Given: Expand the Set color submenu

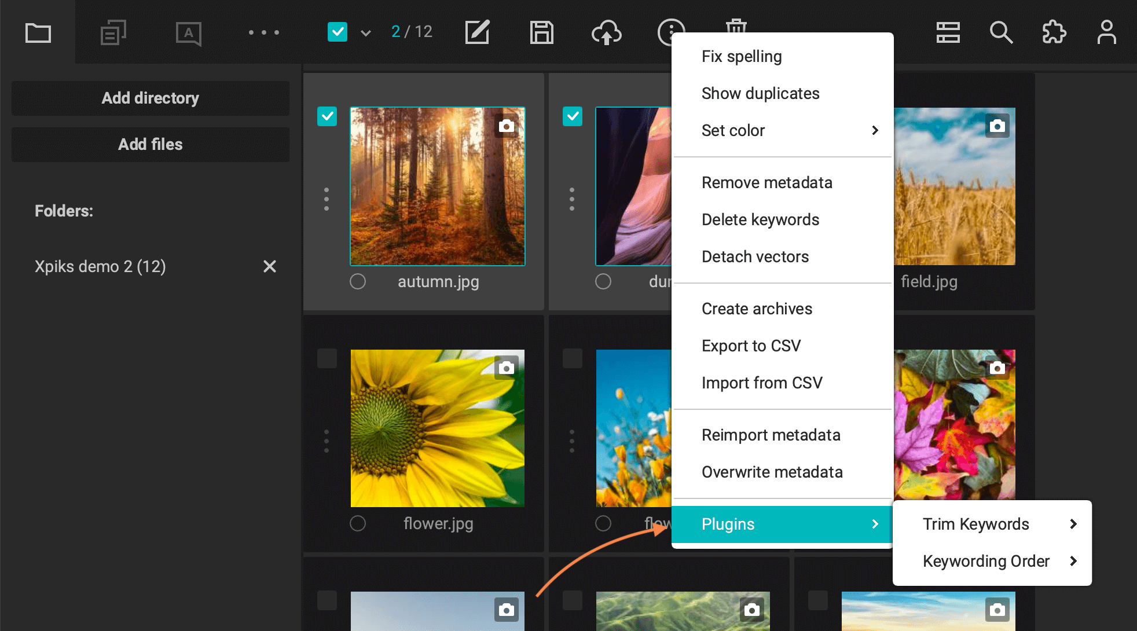Looking at the screenshot, I should tap(782, 130).
